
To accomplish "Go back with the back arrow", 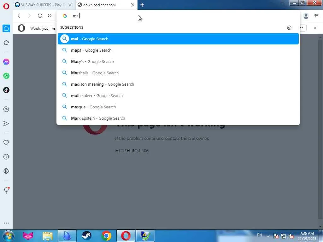I will 19,16.
